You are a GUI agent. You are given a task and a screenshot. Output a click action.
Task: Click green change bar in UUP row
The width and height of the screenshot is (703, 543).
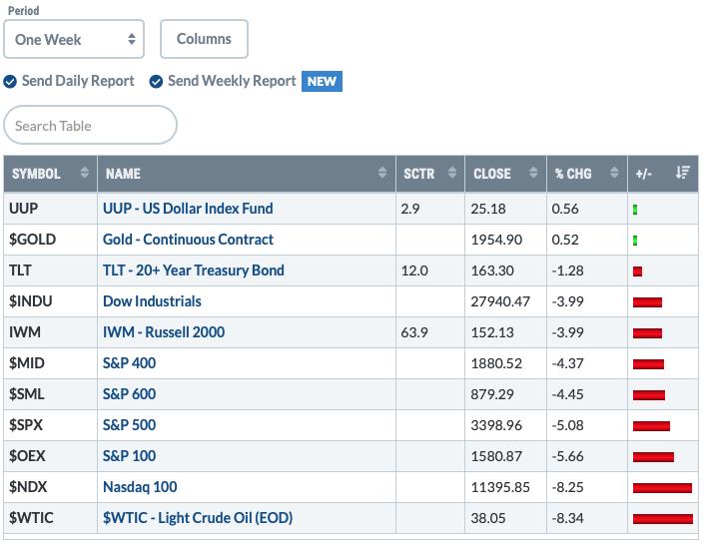coord(635,210)
